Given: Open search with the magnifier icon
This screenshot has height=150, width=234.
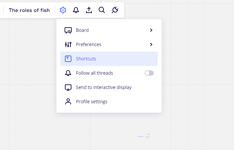Looking at the screenshot, I should coord(102,10).
